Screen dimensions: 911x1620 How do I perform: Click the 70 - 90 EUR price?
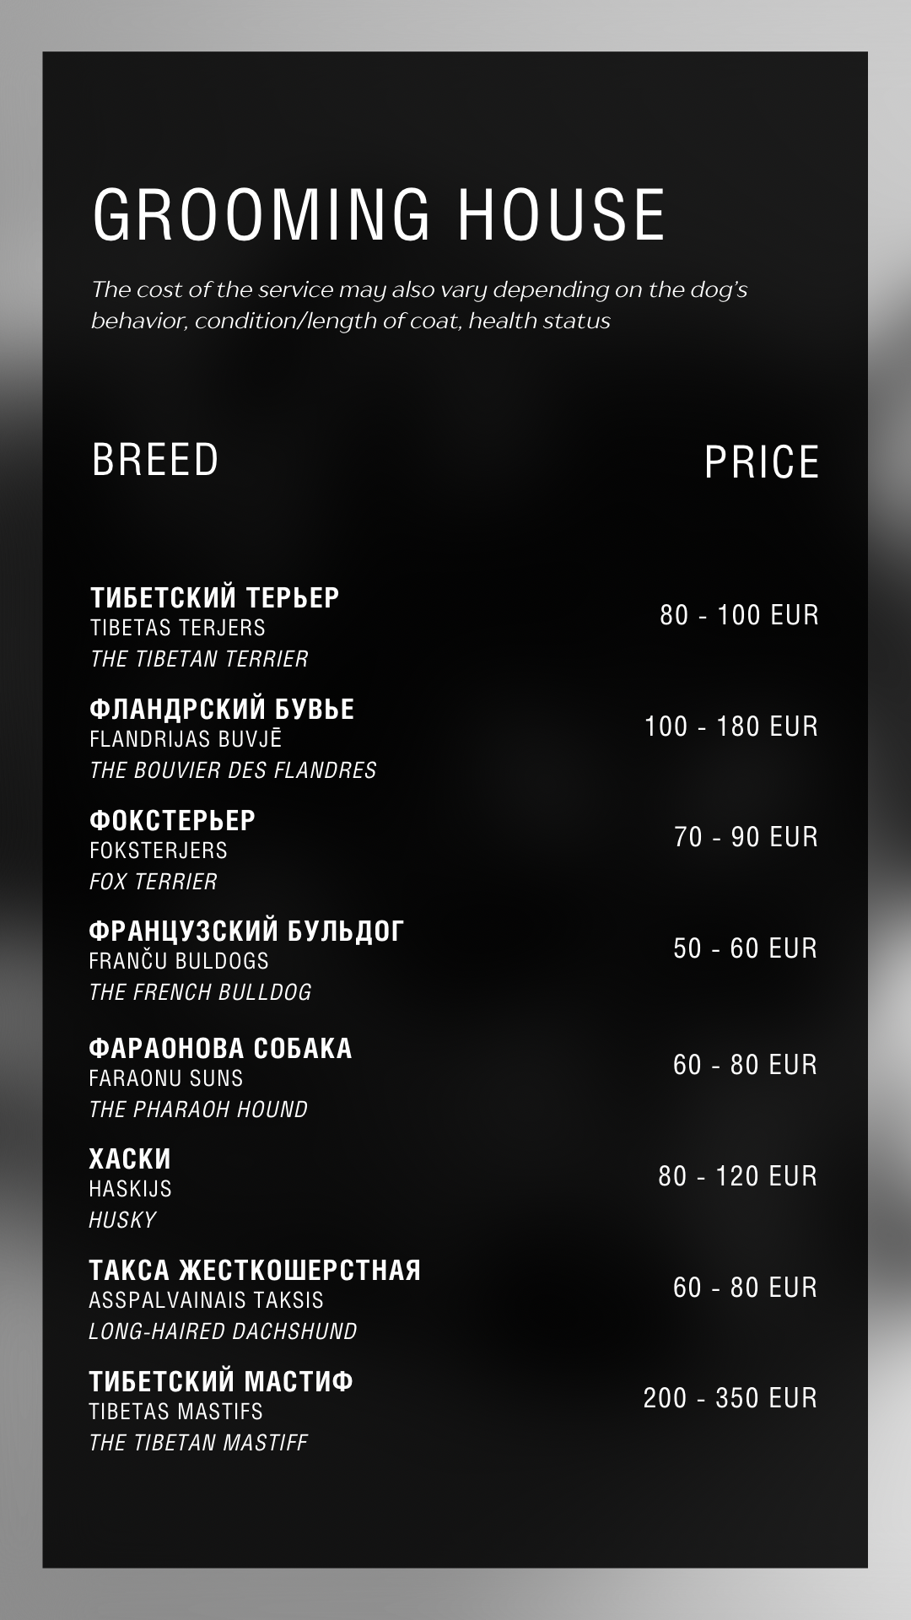[x=746, y=837]
